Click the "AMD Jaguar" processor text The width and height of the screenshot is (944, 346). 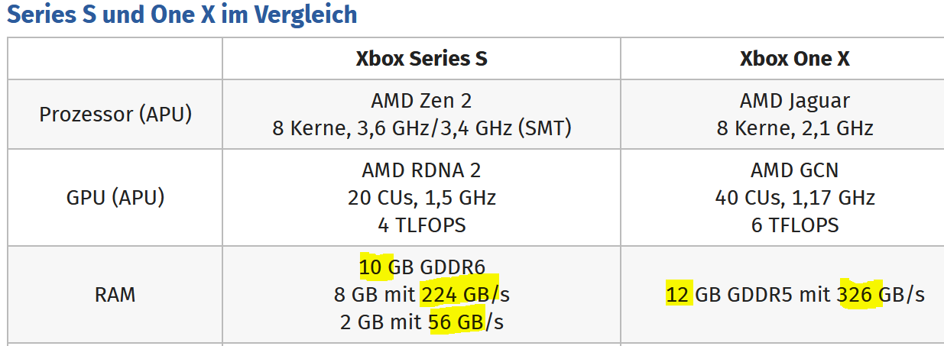(794, 101)
